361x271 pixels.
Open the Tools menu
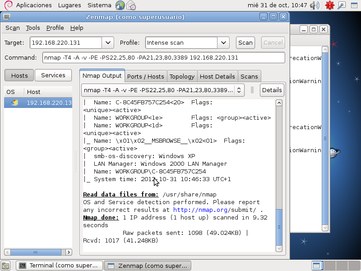tap(33, 28)
